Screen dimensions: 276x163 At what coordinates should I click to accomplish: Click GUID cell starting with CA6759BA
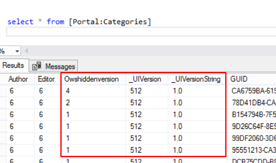coord(252,91)
